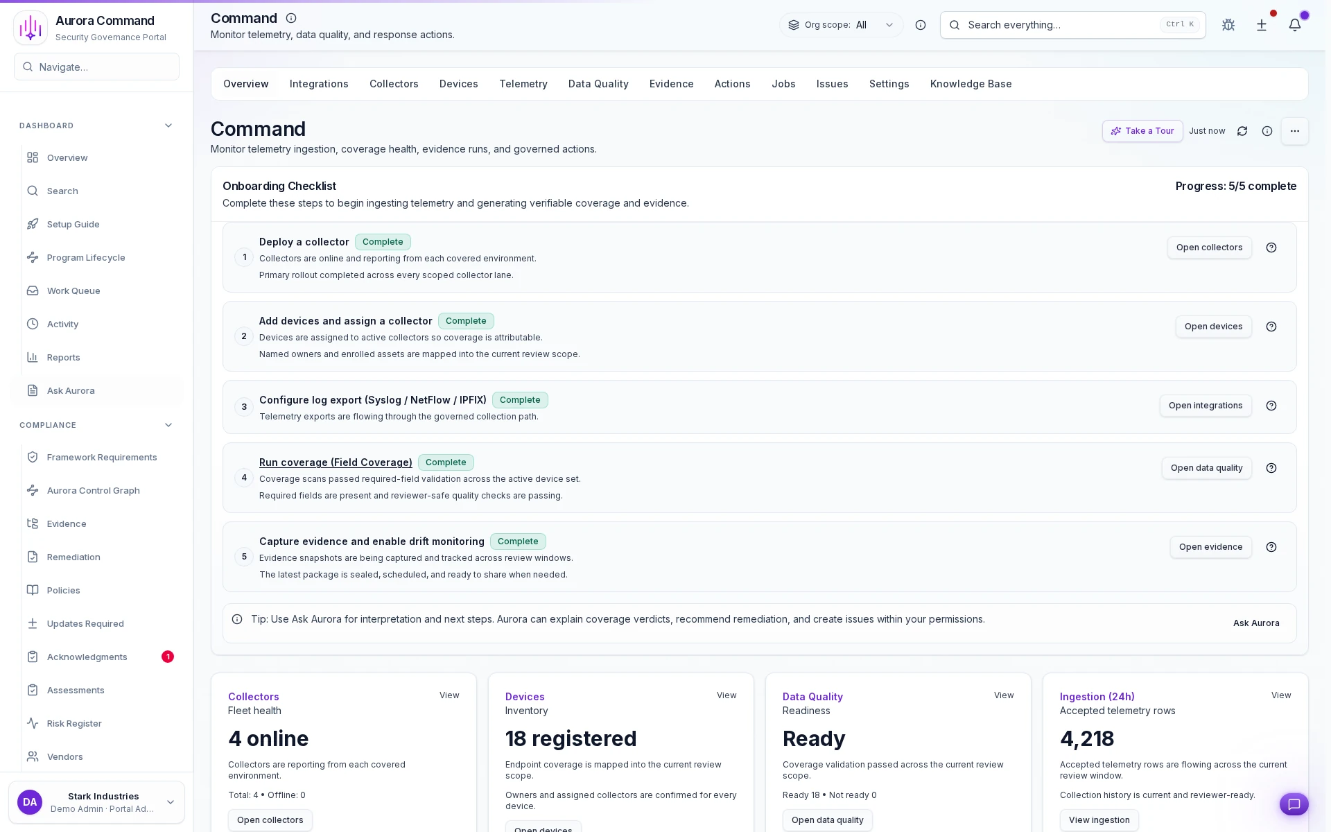
Task: Select Policies in the compliance sidebar
Action: coord(63,590)
